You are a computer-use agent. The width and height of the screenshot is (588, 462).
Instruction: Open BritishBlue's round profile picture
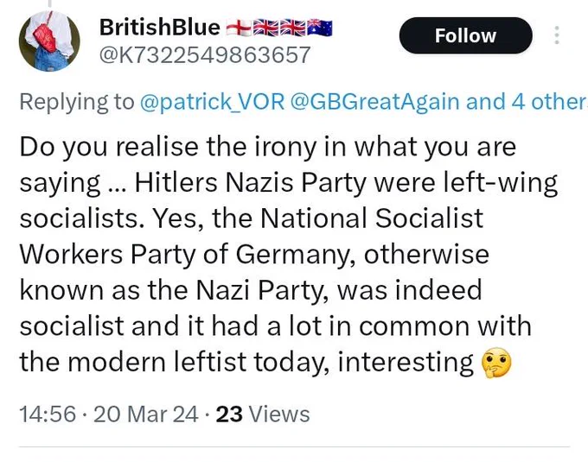49,41
